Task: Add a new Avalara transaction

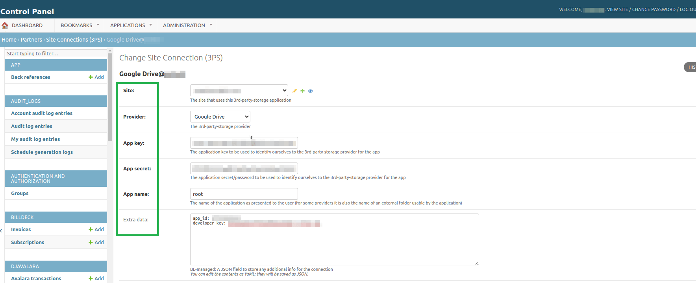Action: tap(96, 279)
